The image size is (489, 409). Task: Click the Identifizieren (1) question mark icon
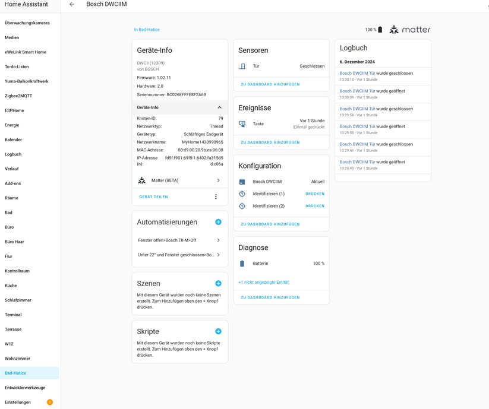[242, 194]
